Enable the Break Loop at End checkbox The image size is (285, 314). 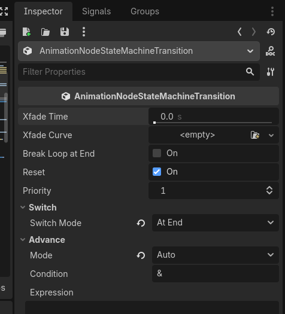pos(157,153)
